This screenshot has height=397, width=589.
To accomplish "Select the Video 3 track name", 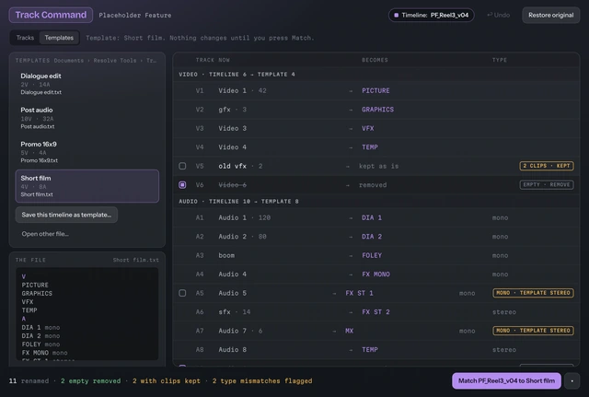I will coord(233,128).
